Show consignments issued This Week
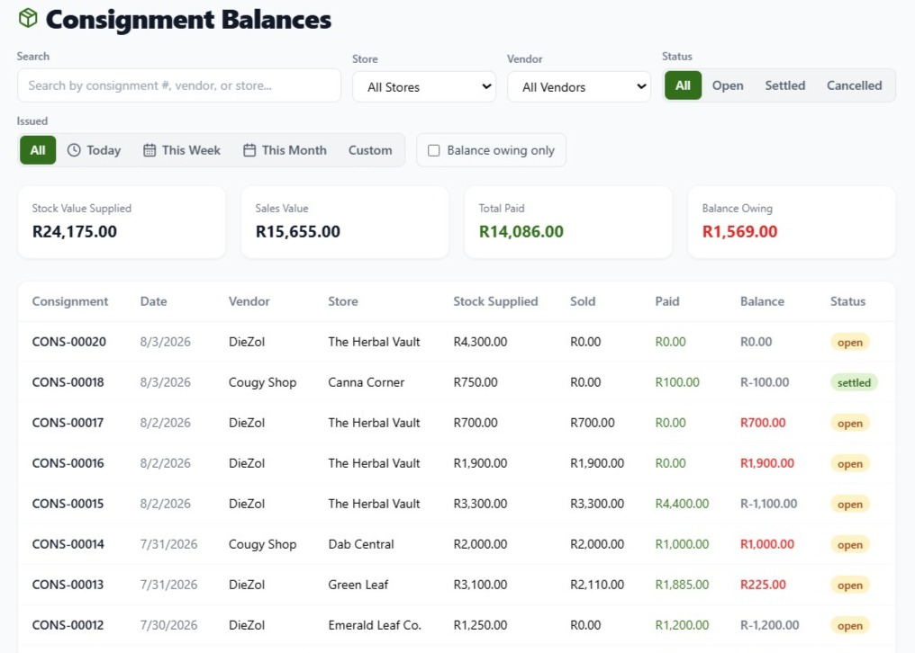 click(182, 150)
